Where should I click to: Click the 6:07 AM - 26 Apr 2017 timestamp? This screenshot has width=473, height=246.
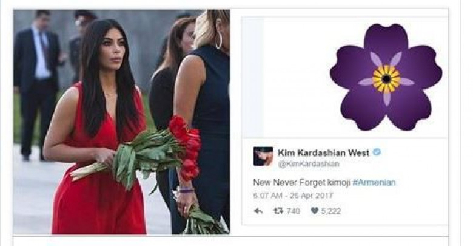tap(293, 196)
